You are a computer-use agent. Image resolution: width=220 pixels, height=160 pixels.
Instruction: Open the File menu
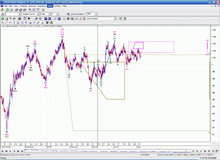click(x=6, y=6)
